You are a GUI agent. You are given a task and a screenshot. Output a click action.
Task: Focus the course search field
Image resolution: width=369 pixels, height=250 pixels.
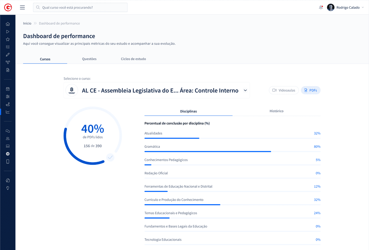pyautogui.click(x=80, y=7)
